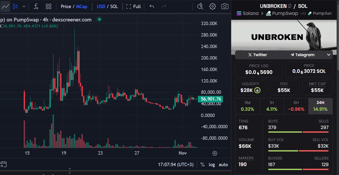Viewport: 339px width, 175px height.
Task: Click the buyers versus sellers ratio bar
Action: (298, 169)
